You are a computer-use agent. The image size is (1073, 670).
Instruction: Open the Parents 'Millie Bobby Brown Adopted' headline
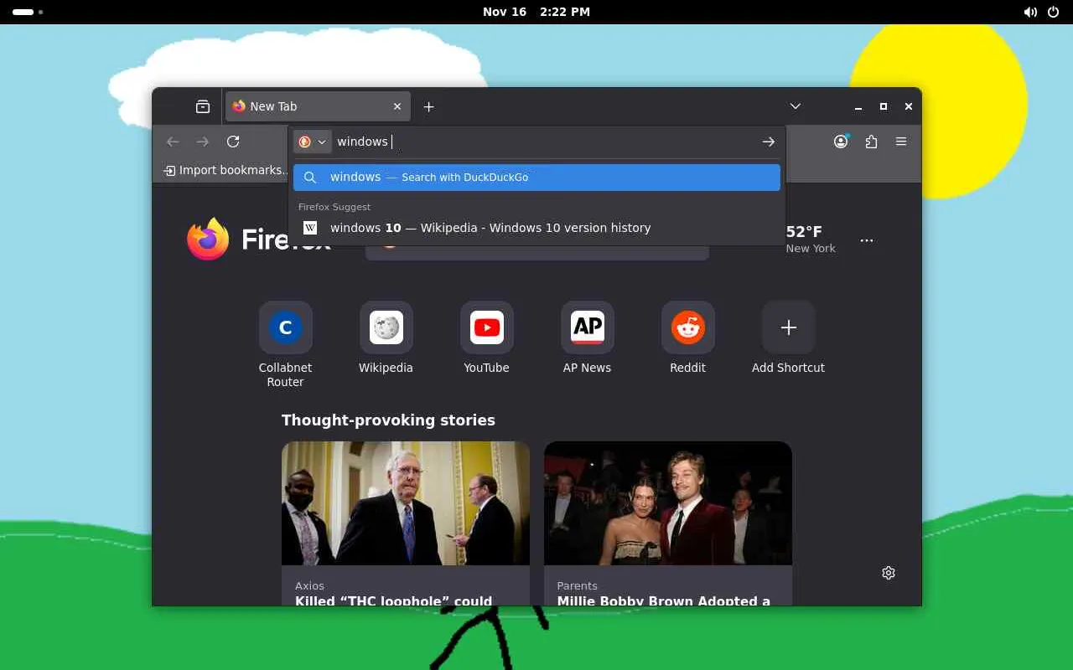point(664,600)
